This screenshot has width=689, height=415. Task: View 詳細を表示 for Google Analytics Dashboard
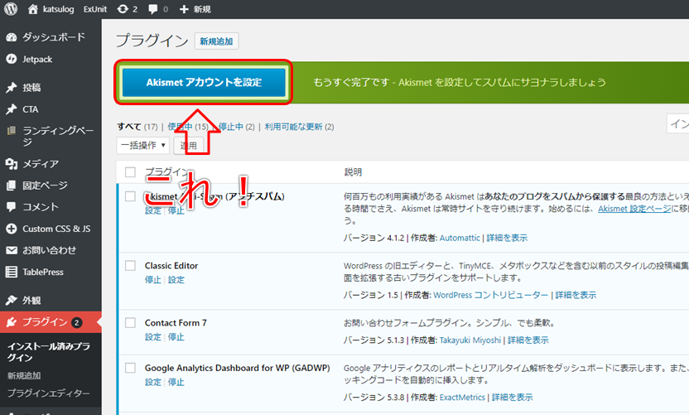click(x=512, y=397)
